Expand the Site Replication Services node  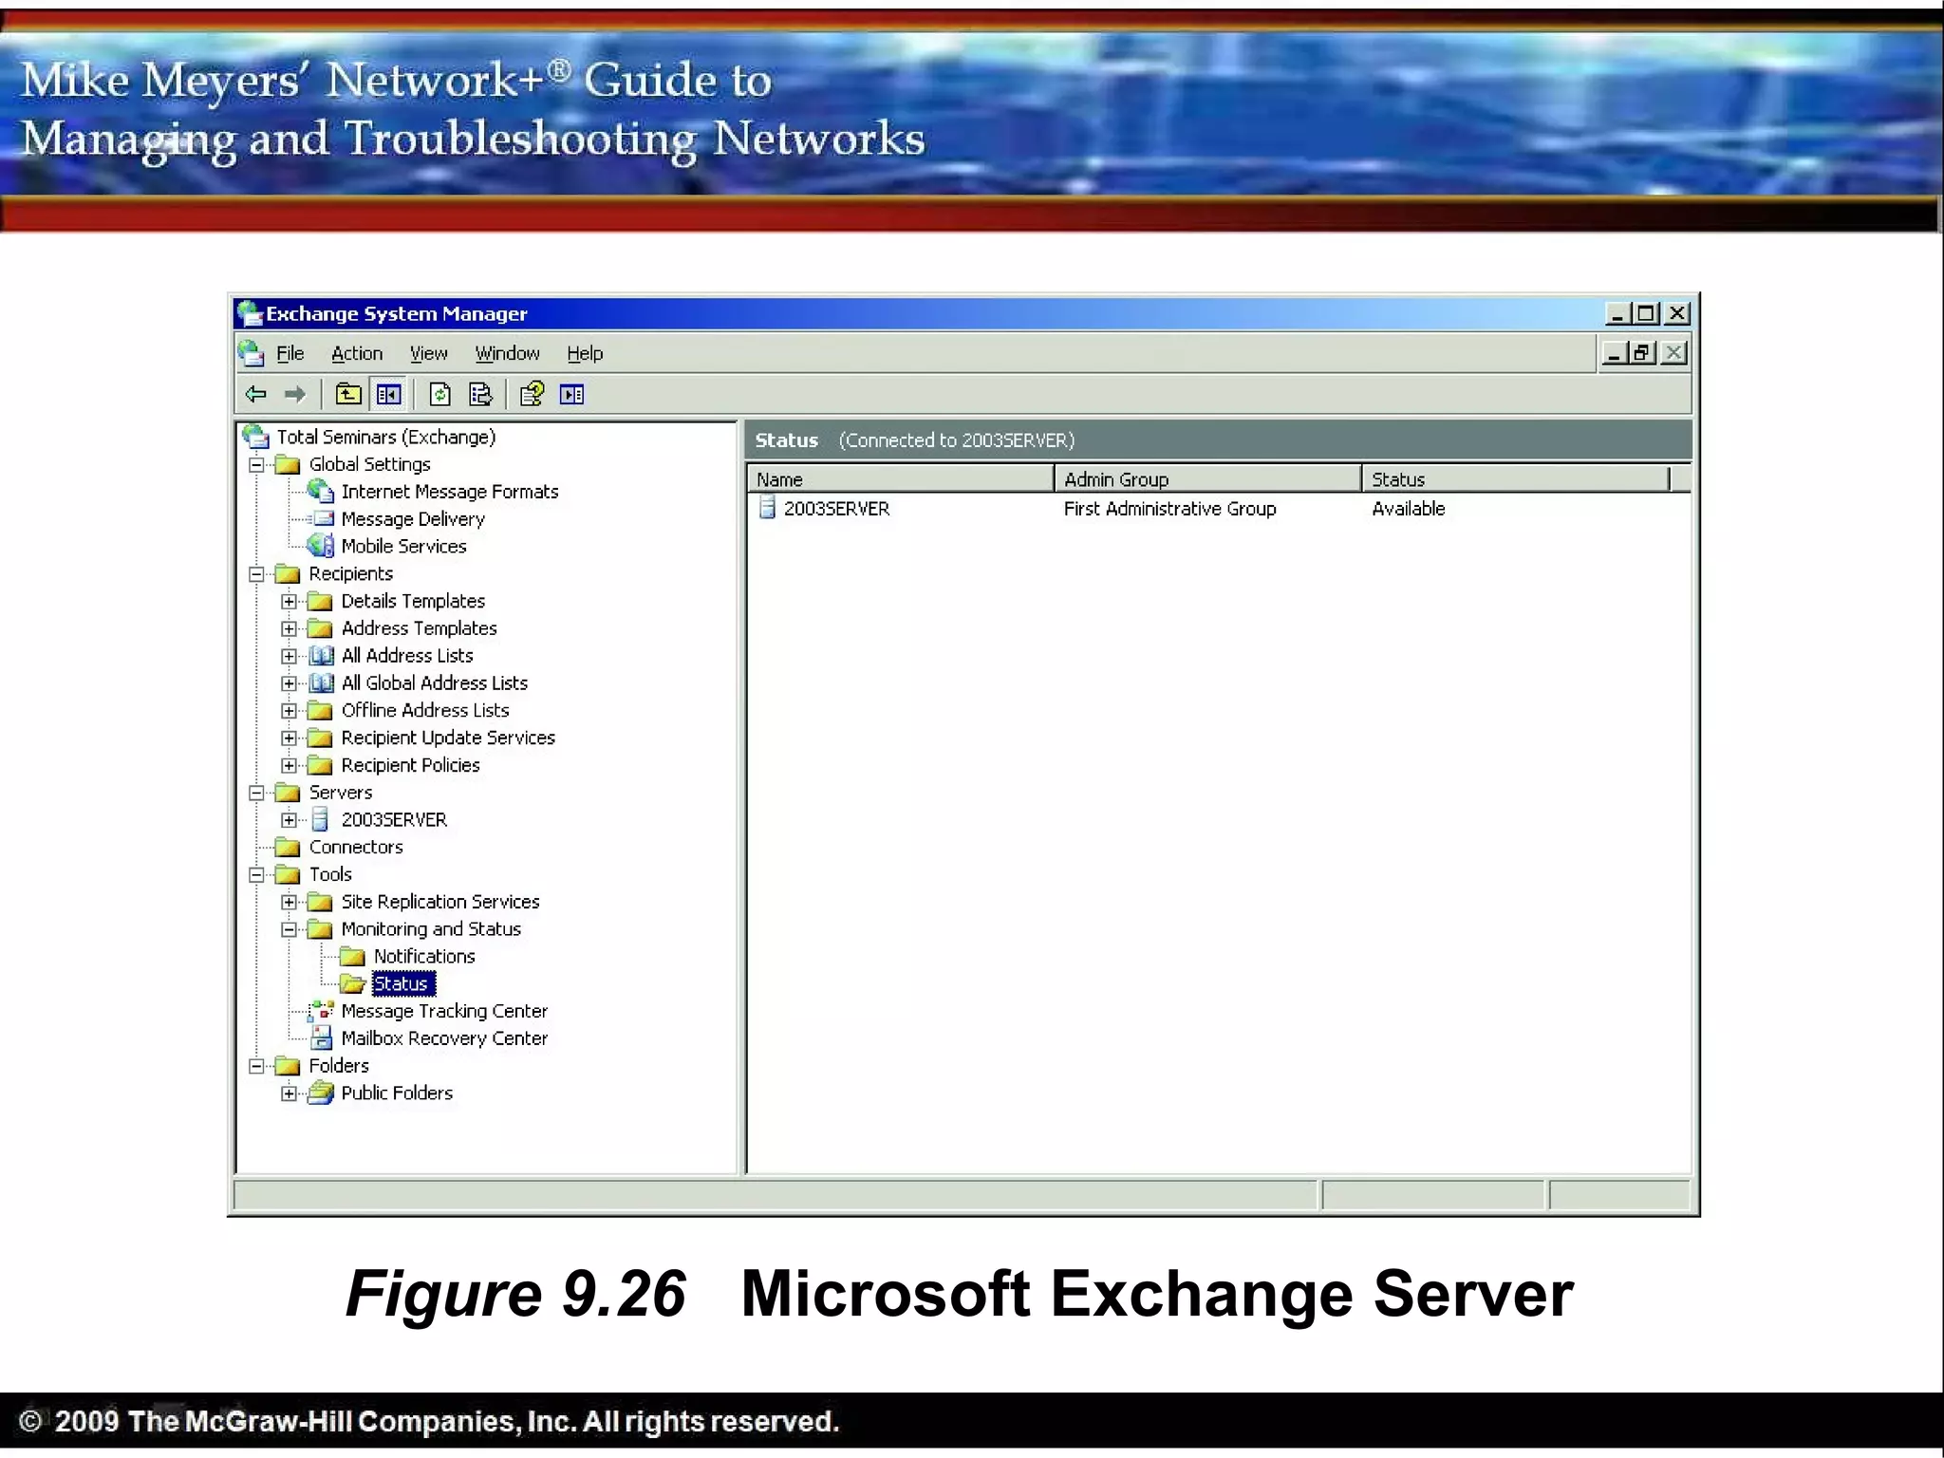290,902
